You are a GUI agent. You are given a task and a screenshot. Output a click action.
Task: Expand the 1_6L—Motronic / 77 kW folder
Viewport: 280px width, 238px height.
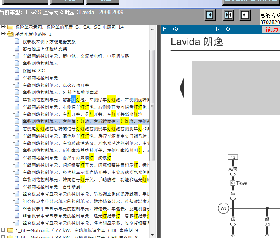[x=3, y=230]
